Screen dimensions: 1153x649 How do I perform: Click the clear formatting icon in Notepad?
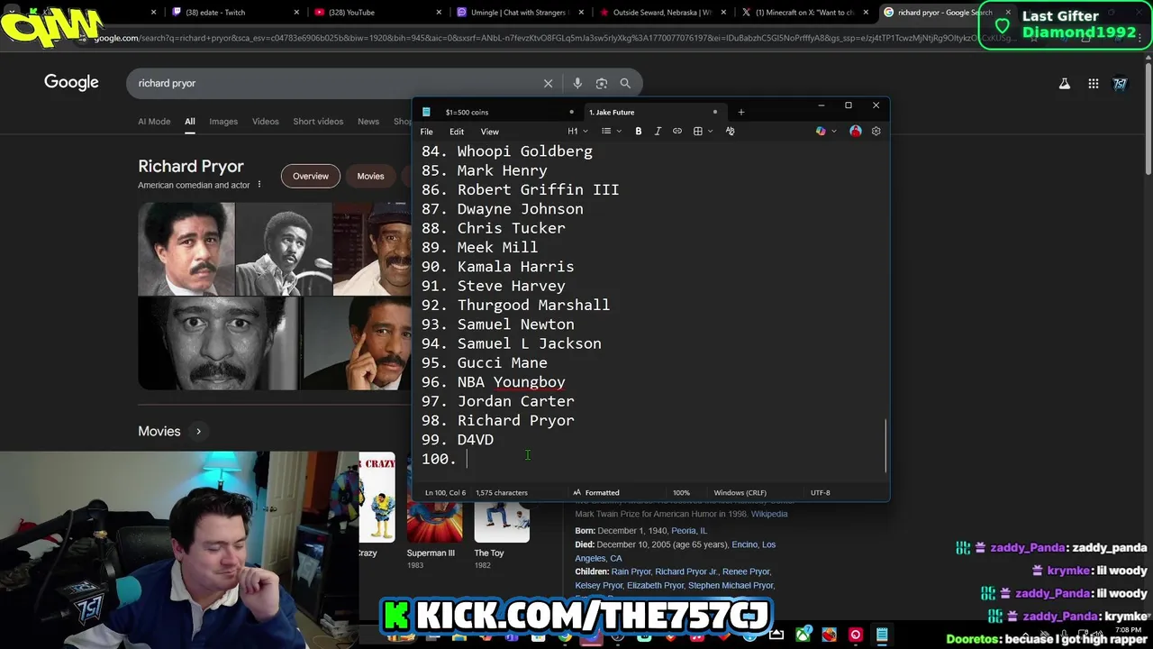click(731, 131)
